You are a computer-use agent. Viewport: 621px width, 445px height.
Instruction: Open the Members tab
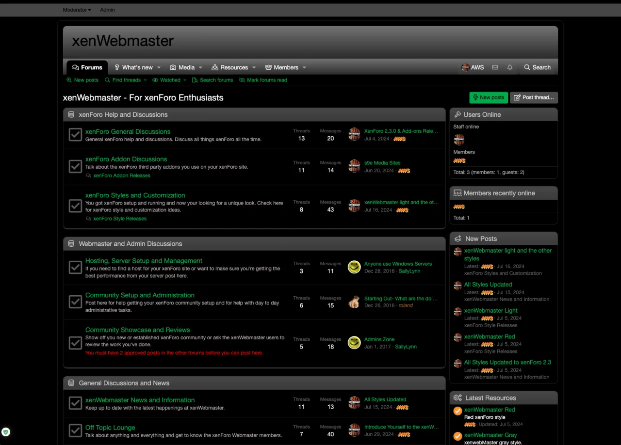click(x=282, y=67)
